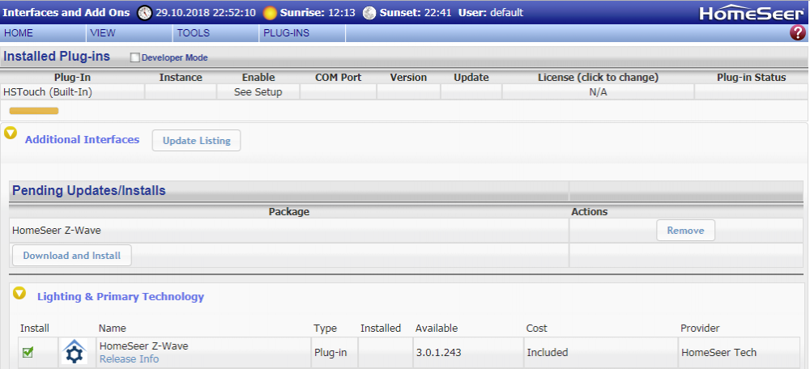Viewport: 810px width, 369px height.
Task: Click the yellow bar under the HSTouch row
Action: 34,110
